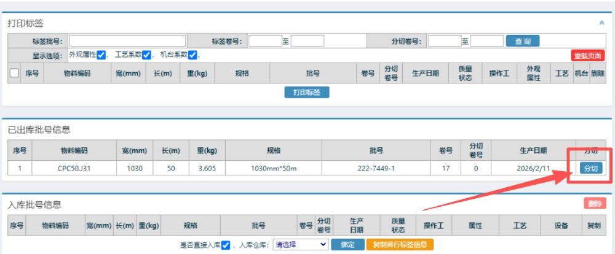Click the 分切卷号 end input field
Viewport: 615px width, 254px height.
pos(486,41)
